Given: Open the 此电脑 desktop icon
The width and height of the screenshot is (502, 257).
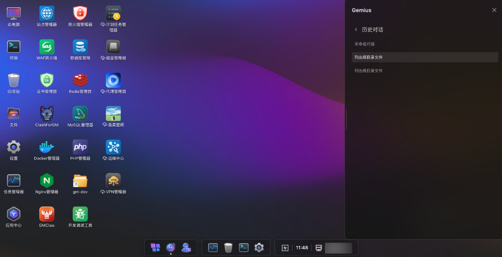Looking at the screenshot, I should click(x=14, y=13).
